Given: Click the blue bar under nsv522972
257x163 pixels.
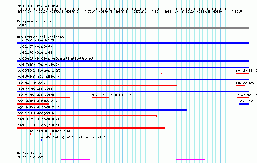Looking at the screenshot, I should (133, 43).
